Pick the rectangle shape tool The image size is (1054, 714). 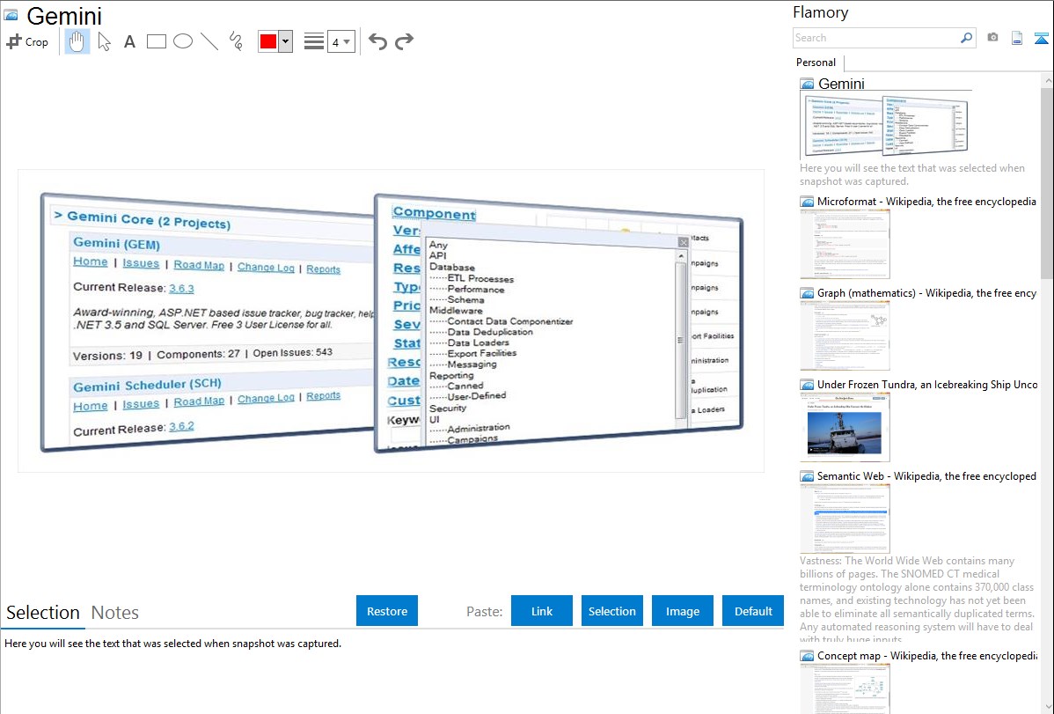tap(156, 41)
